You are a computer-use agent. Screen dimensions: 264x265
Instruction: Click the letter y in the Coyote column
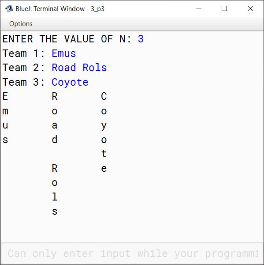[104, 126]
